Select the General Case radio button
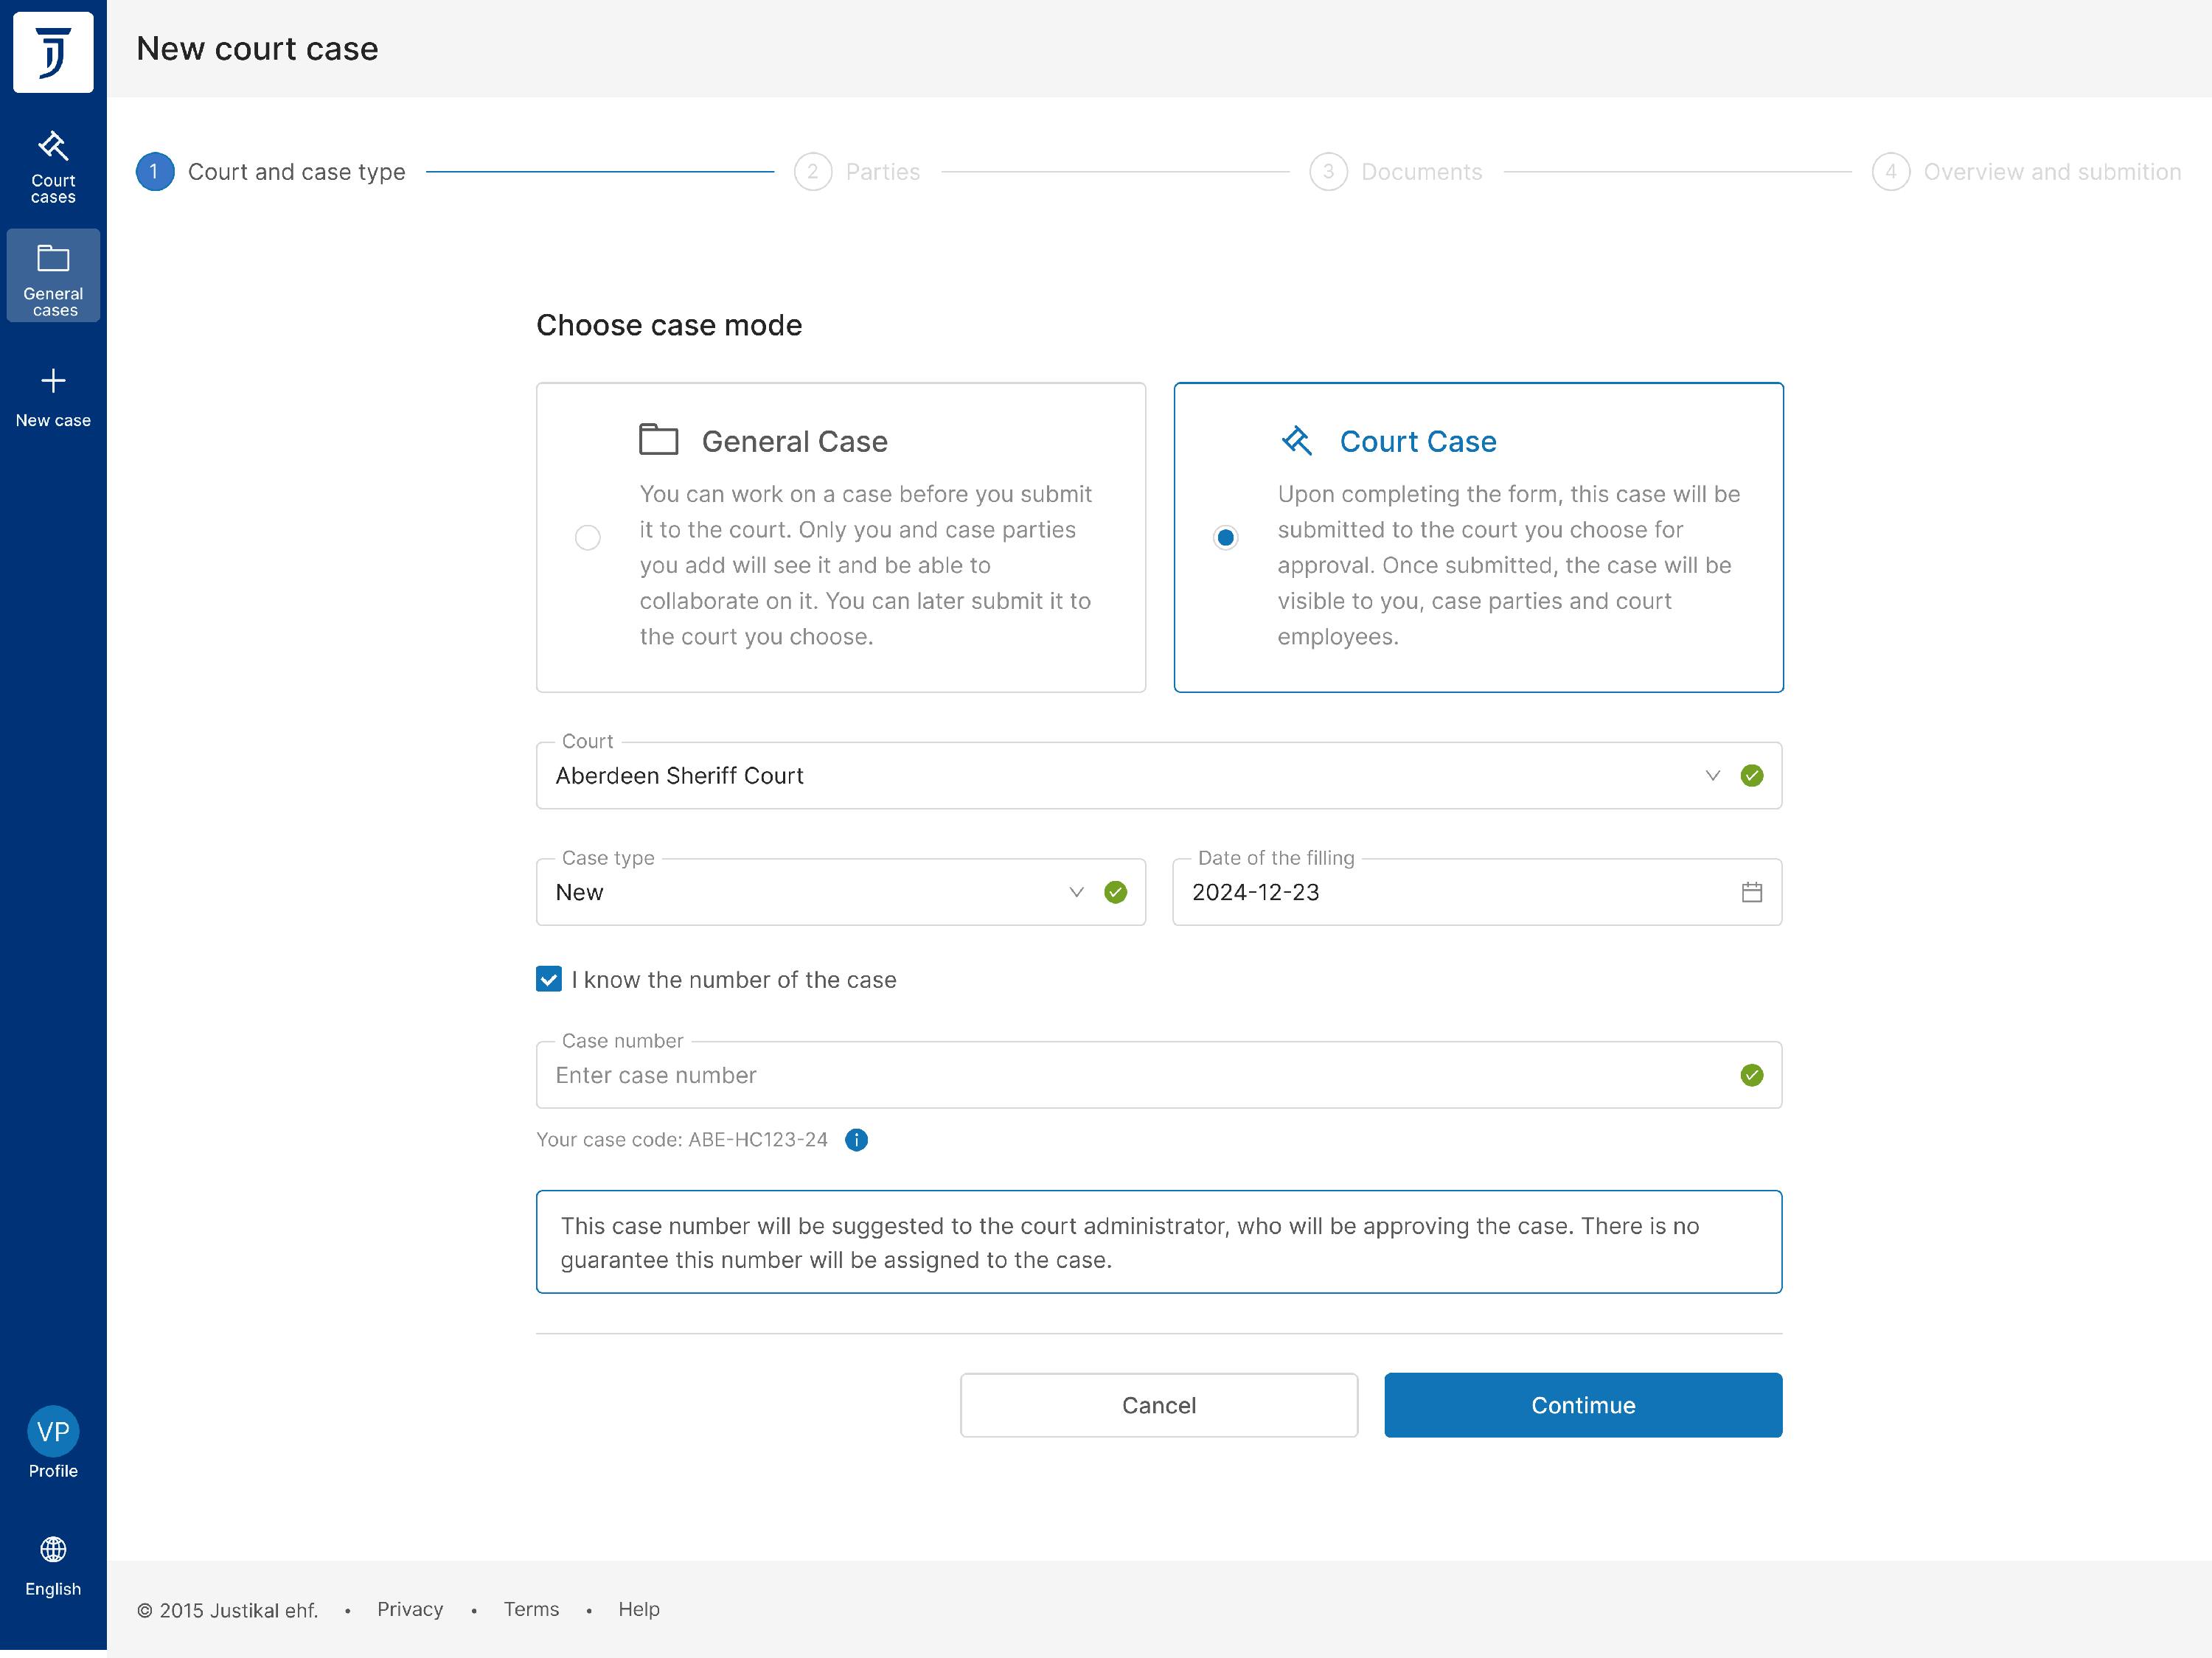 (x=588, y=538)
